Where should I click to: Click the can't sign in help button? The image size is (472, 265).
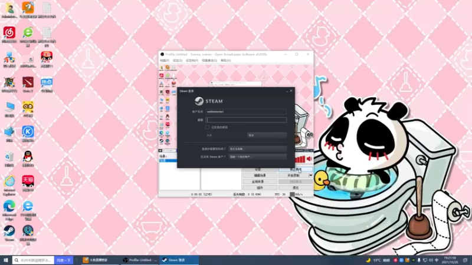[257, 149]
